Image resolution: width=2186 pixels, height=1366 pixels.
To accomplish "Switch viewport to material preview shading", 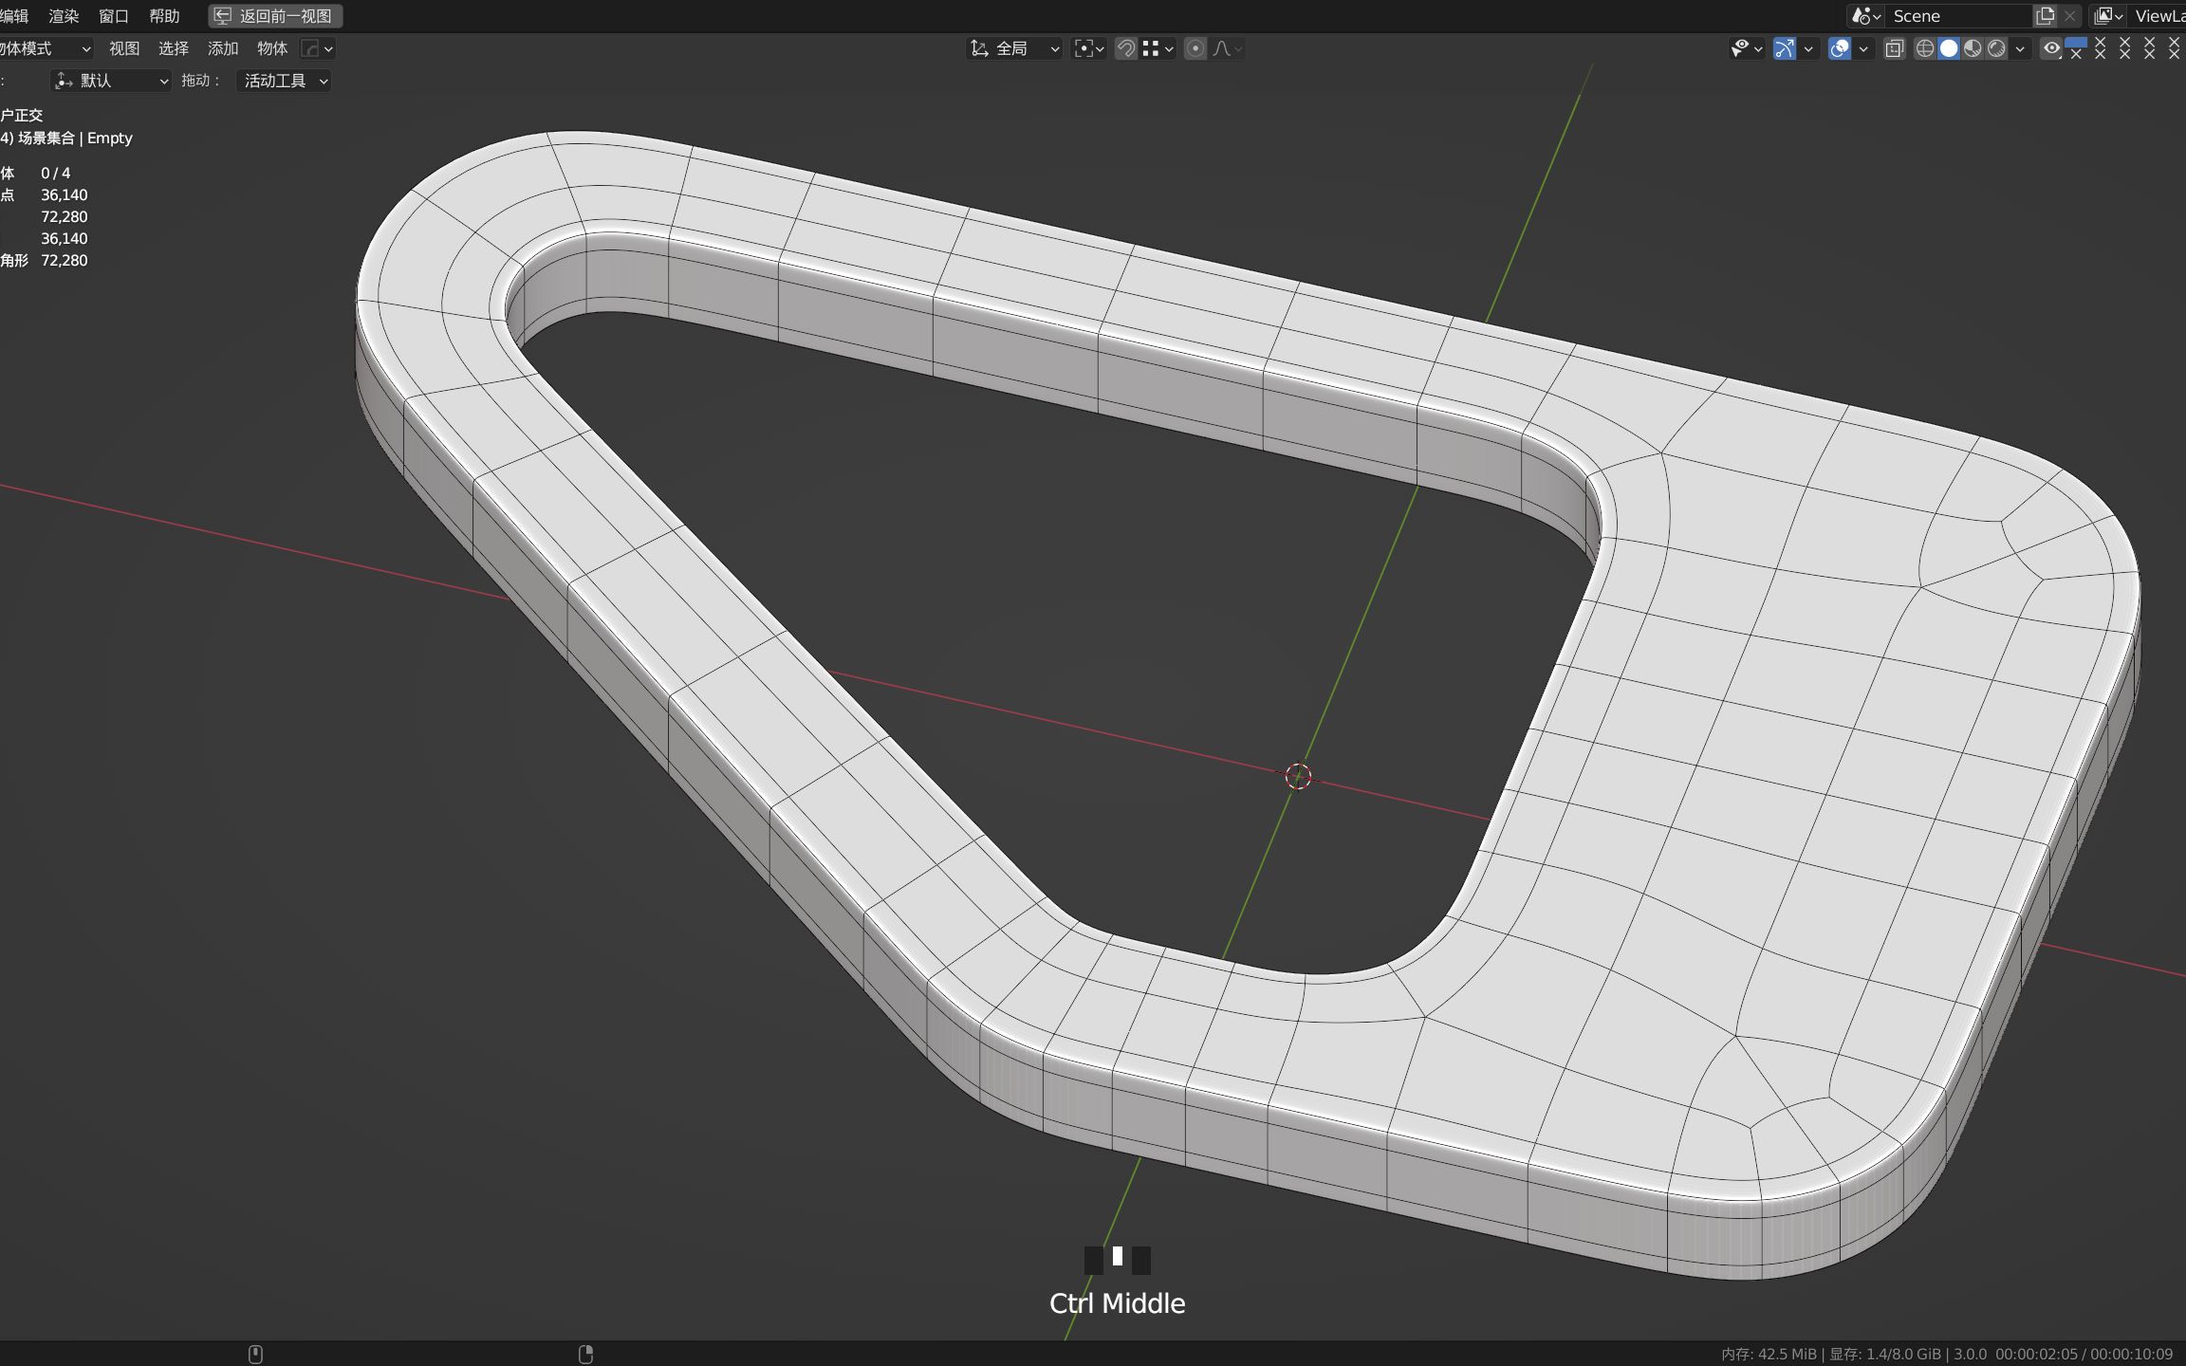I will [1973, 48].
